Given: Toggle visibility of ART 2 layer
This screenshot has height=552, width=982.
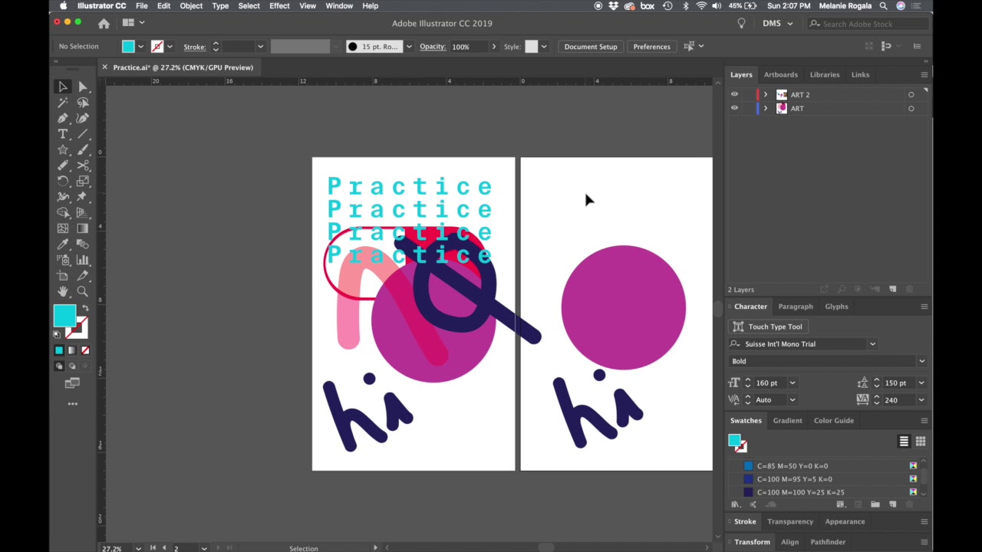Looking at the screenshot, I should pos(734,94).
